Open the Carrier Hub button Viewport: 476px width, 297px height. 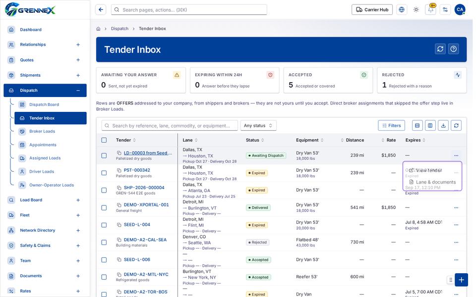(372, 10)
